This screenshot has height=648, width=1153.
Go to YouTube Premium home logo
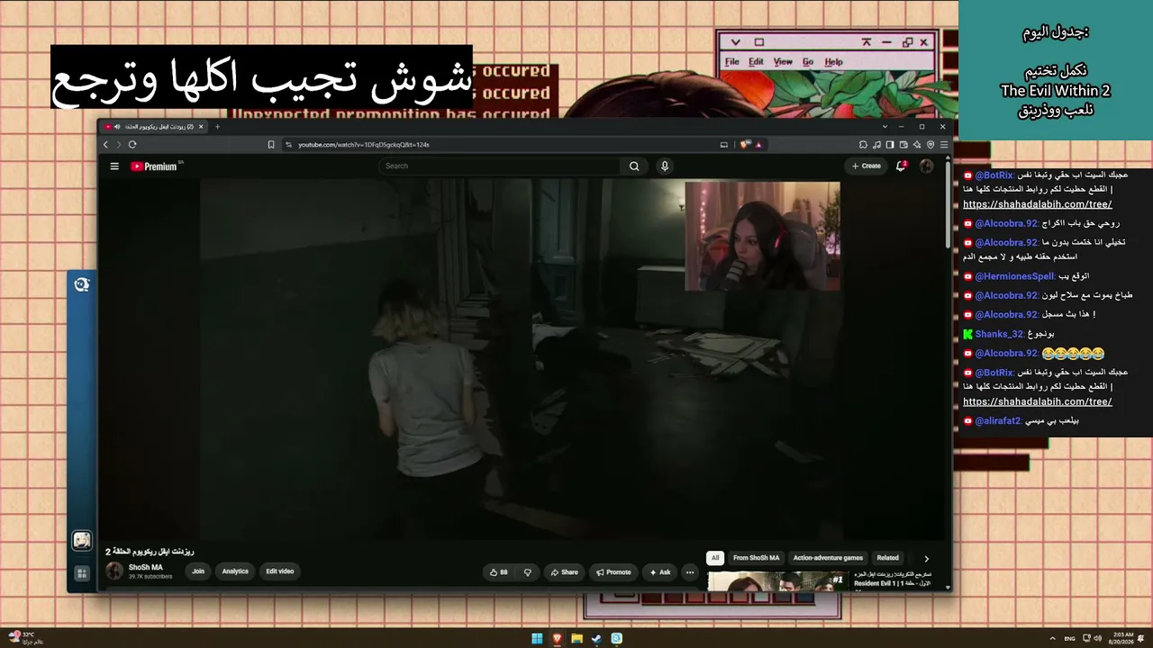click(154, 166)
